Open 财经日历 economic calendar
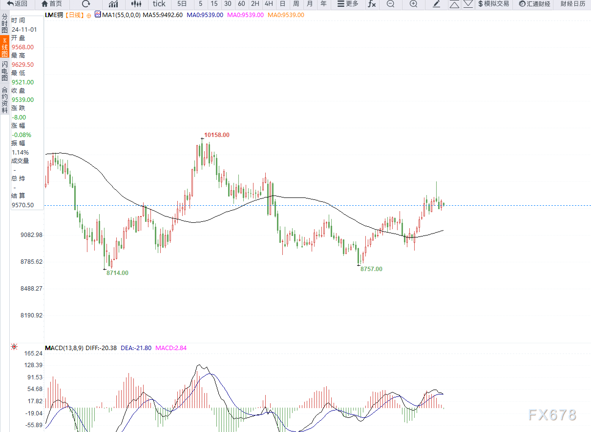Image resolution: width=591 pixels, height=432 pixels. pos(573,4)
